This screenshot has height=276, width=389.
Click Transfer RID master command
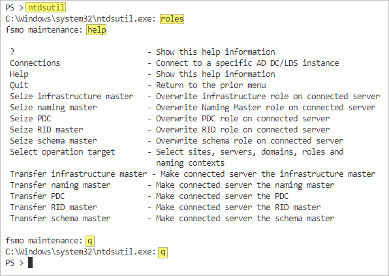53,207
